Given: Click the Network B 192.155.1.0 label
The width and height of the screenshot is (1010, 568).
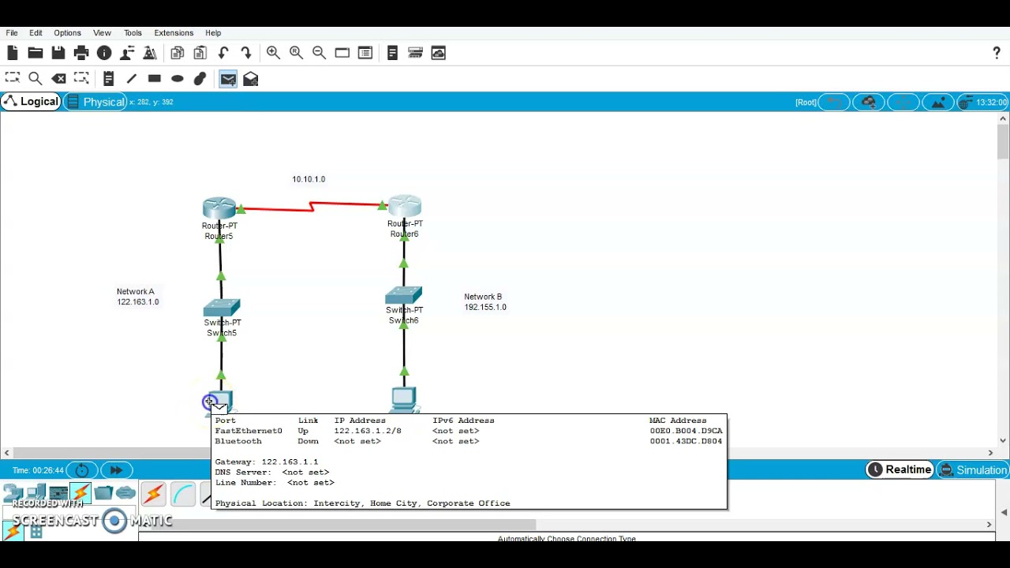Looking at the screenshot, I should [x=485, y=302].
